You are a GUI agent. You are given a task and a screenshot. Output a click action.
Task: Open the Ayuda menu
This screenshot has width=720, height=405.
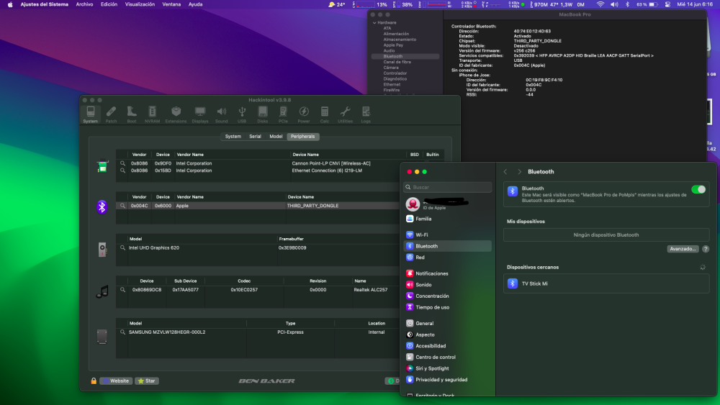coord(195,4)
